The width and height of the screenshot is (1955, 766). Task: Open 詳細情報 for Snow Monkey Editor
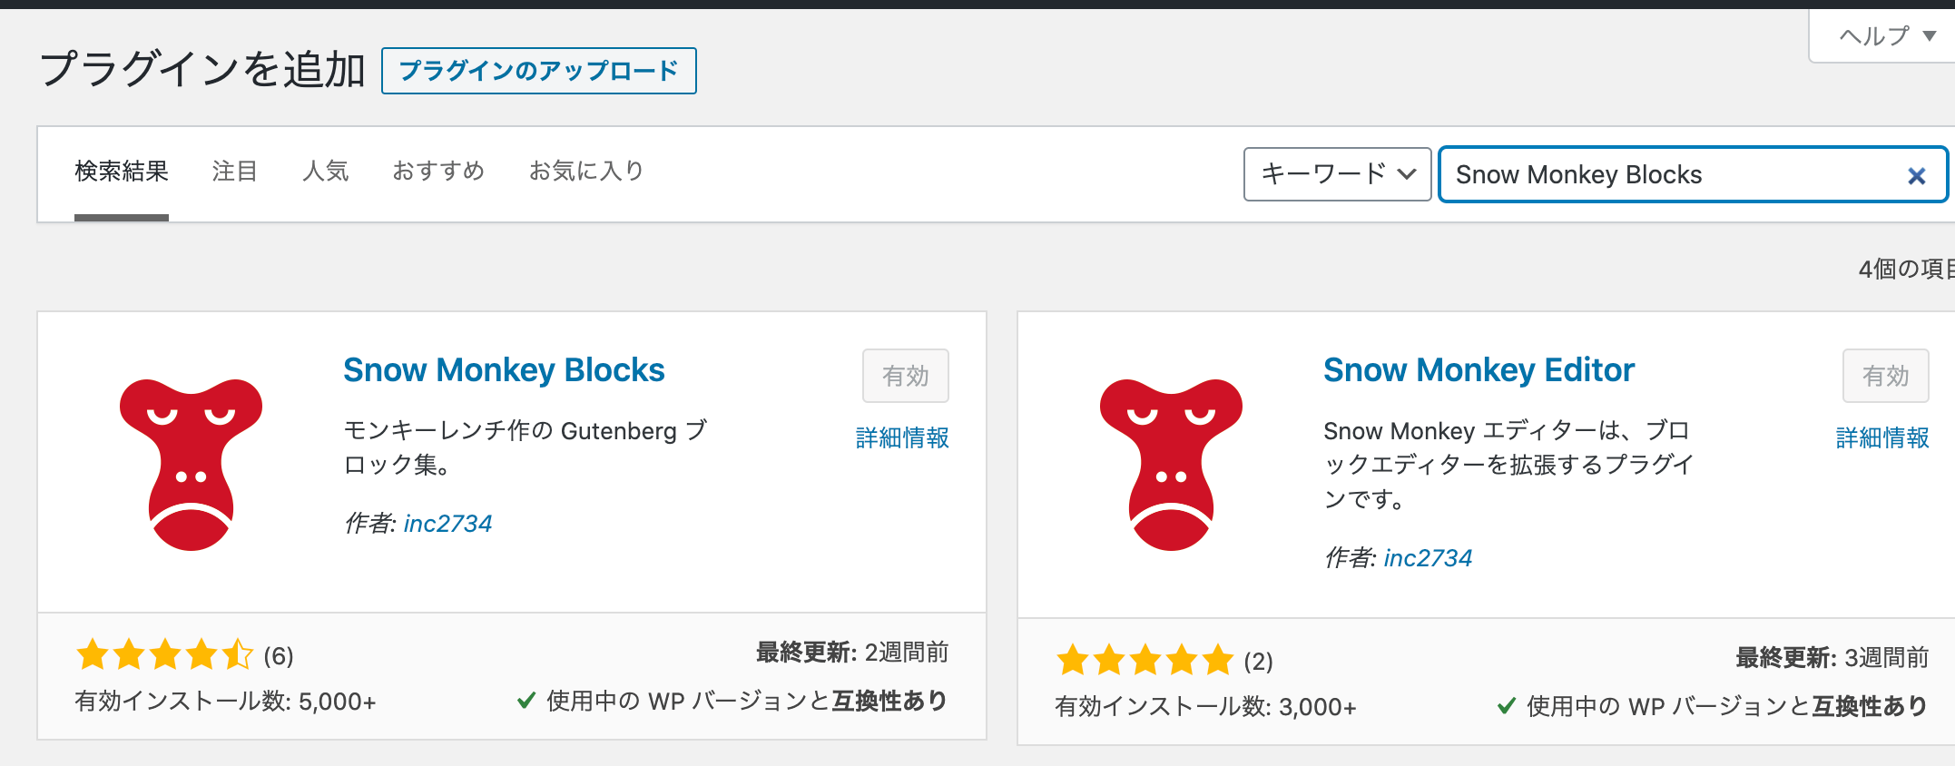click(1882, 438)
